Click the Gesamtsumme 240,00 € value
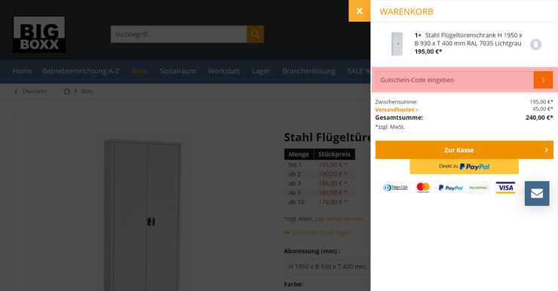 point(539,118)
